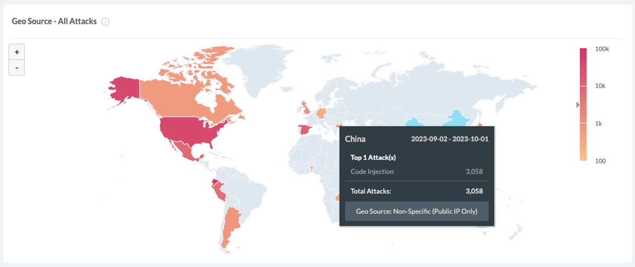Click the legend's triangle value marker

(x=578, y=105)
